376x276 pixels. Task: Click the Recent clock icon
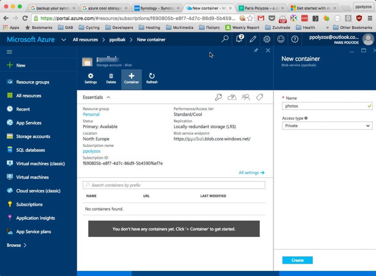[10, 109]
